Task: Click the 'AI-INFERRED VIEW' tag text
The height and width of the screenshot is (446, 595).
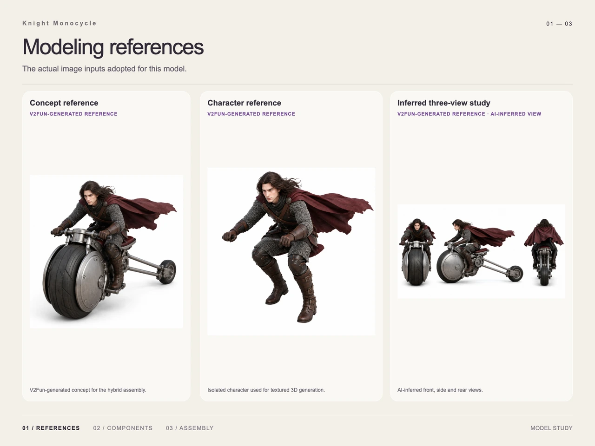Action: coord(516,114)
